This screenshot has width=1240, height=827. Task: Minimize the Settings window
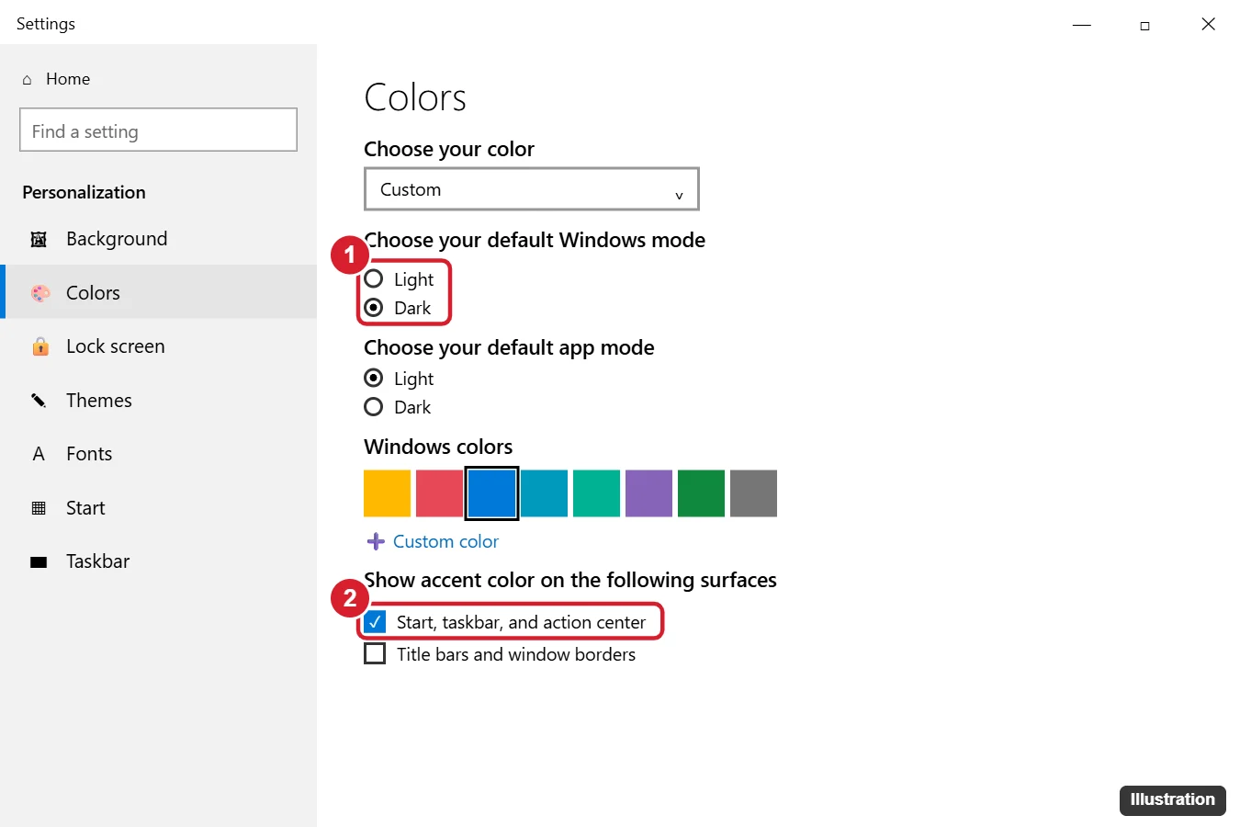(x=1082, y=25)
